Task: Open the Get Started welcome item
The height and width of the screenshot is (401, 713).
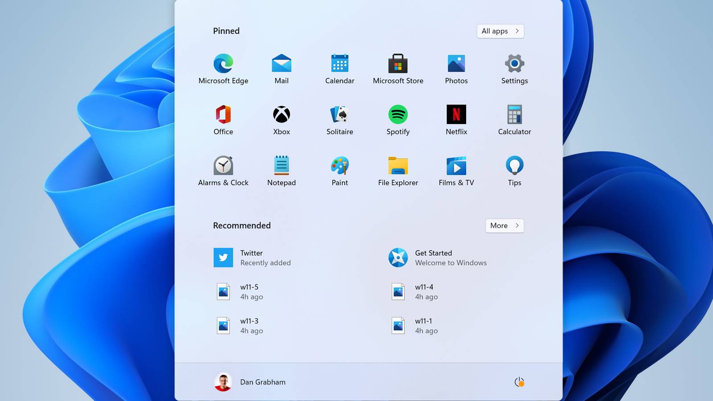Action: click(x=437, y=258)
